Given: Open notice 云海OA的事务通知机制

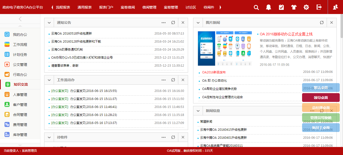Looking at the screenshot, I should coord(67,50).
